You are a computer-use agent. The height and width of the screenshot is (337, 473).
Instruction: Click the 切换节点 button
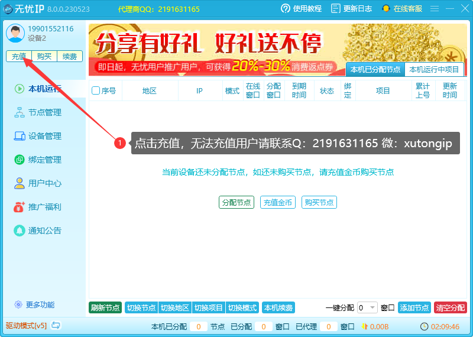[x=141, y=308]
